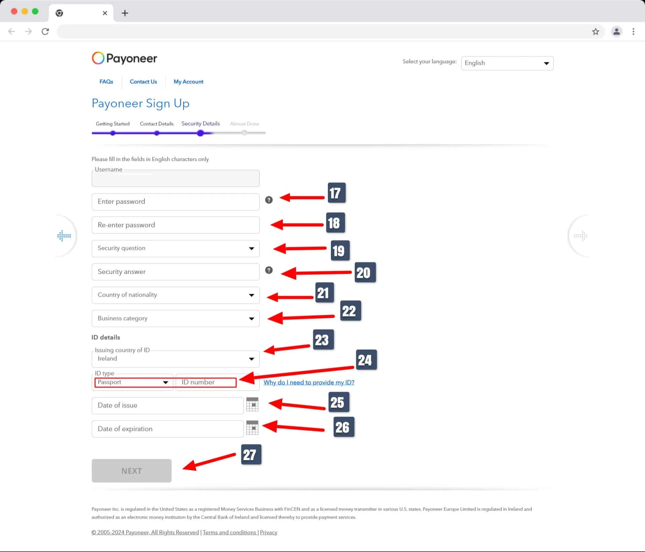This screenshot has width=645, height=552.
Task: Open Why do I need to provide my ID link
Action: (309, 382)
